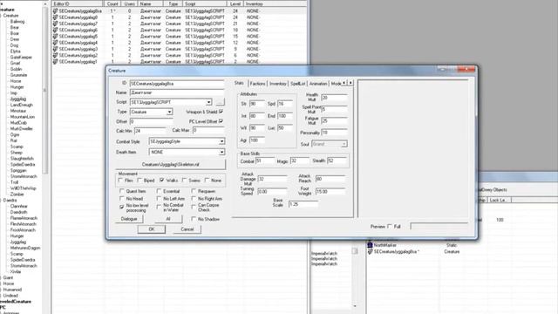Click the Foot Weight input field
The image size is (558, 314).
coord(330,192)
